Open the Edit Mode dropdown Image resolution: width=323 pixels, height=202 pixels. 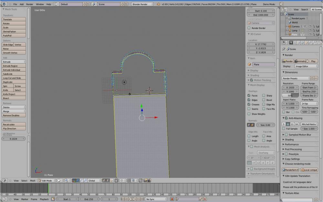pyautogui.click(x=47, y=181)
